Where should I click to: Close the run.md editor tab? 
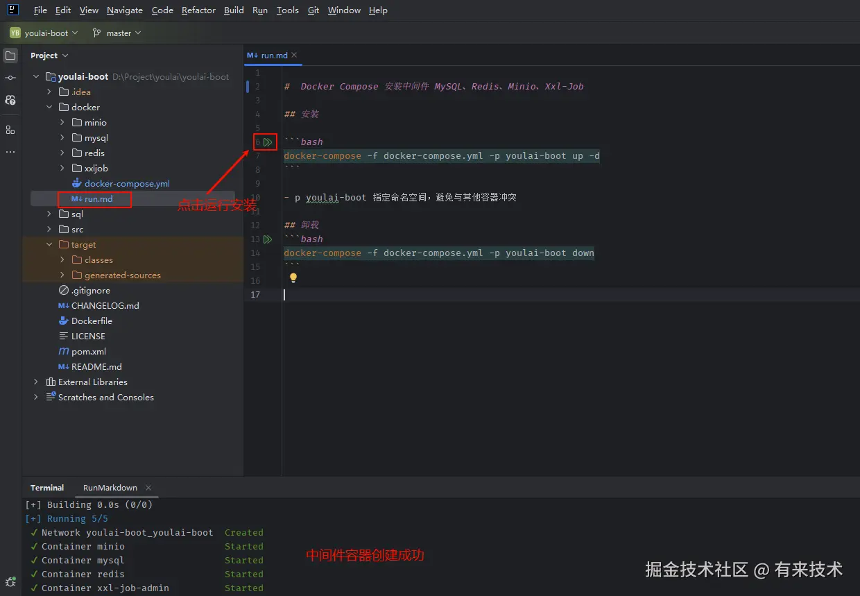tap(294, 55)
